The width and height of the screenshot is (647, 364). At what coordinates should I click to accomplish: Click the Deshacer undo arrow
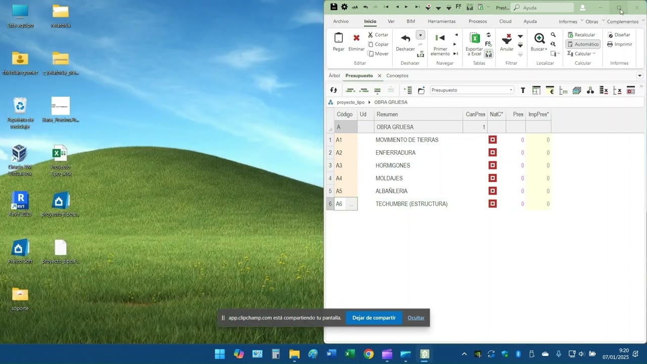pyautogui.click(x=405, y=38)
